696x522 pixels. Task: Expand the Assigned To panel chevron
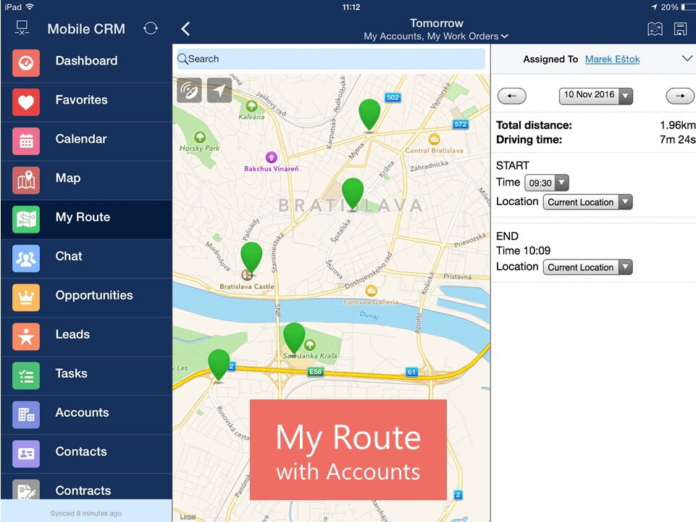tap(687, 59)
